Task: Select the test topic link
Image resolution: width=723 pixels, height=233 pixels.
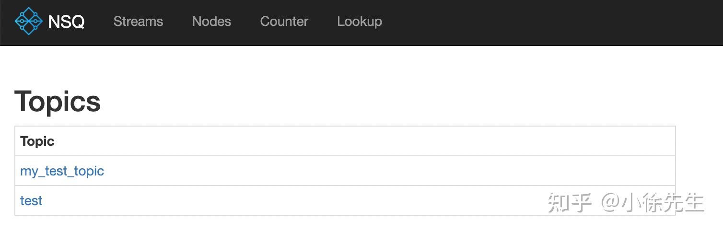Action: [31, 201]
